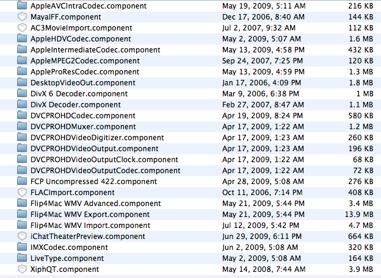Image resolution: width=381 pixels, height=278 pixels.
Task: Select the AC3MovieImport.component shield icon
Action: pos(22,27)
